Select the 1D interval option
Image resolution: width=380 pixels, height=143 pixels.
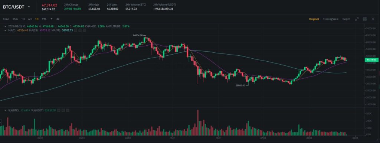tap(37, 19)
